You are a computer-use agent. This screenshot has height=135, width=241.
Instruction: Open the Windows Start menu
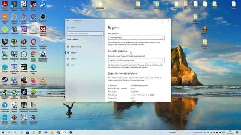click(x=3, y=132)
